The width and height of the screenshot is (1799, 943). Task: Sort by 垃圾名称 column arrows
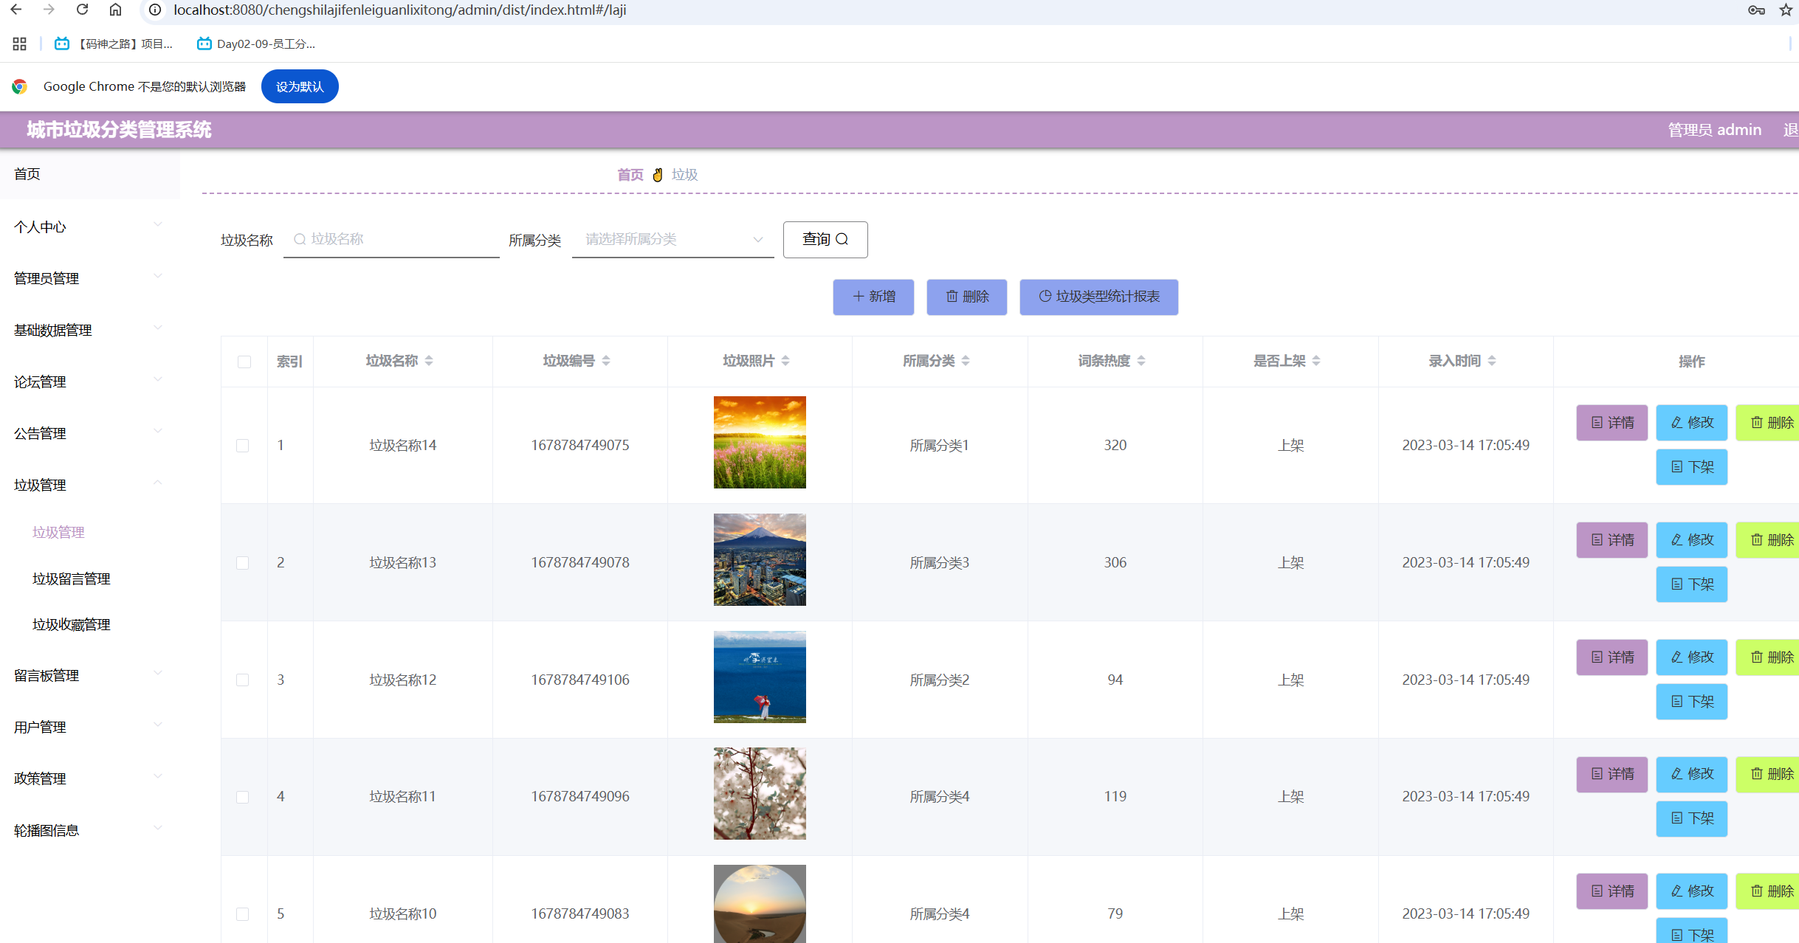click(429, 361)
